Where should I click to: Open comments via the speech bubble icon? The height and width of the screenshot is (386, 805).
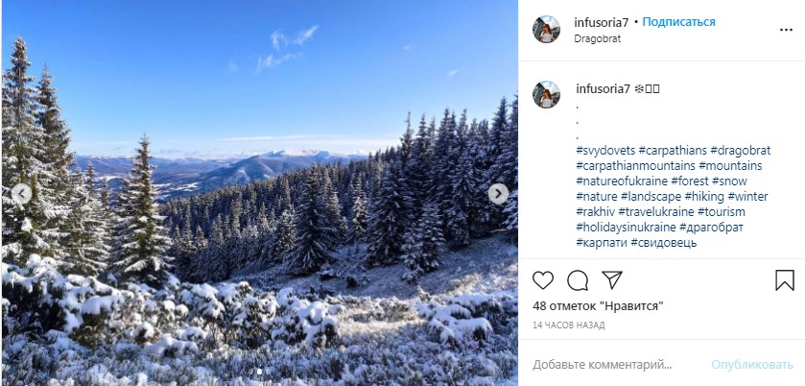click(578, 280)
